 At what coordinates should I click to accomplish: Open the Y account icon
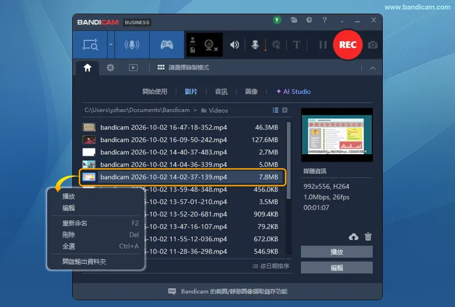(277, 20)
